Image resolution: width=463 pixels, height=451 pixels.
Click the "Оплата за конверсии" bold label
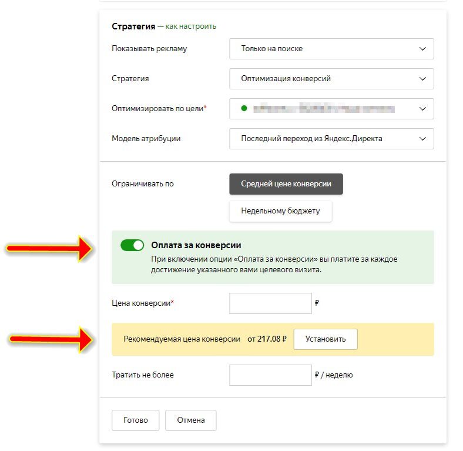196,245
